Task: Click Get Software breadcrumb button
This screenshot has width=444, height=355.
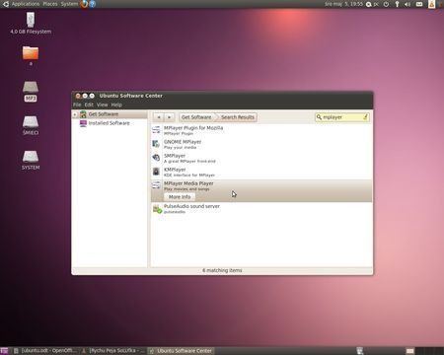Action: click(x=196, y=117)
